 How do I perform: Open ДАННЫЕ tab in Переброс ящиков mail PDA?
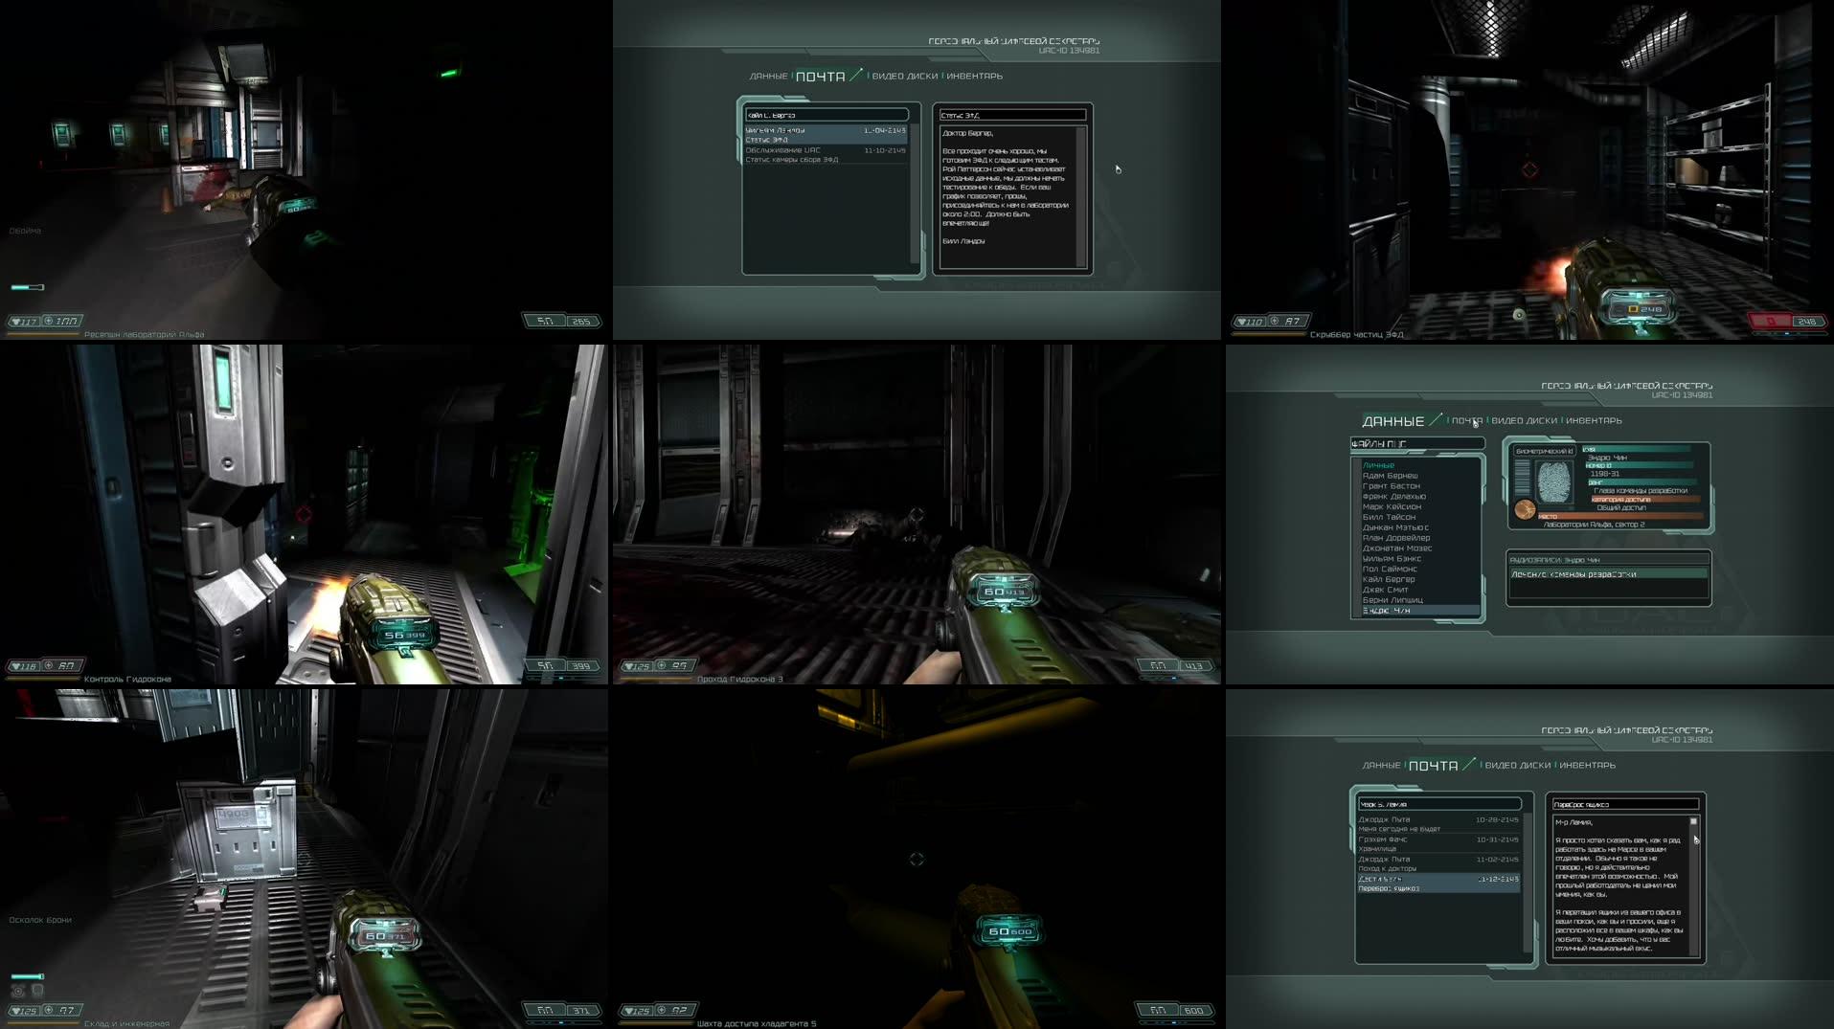click(1381, 765)
